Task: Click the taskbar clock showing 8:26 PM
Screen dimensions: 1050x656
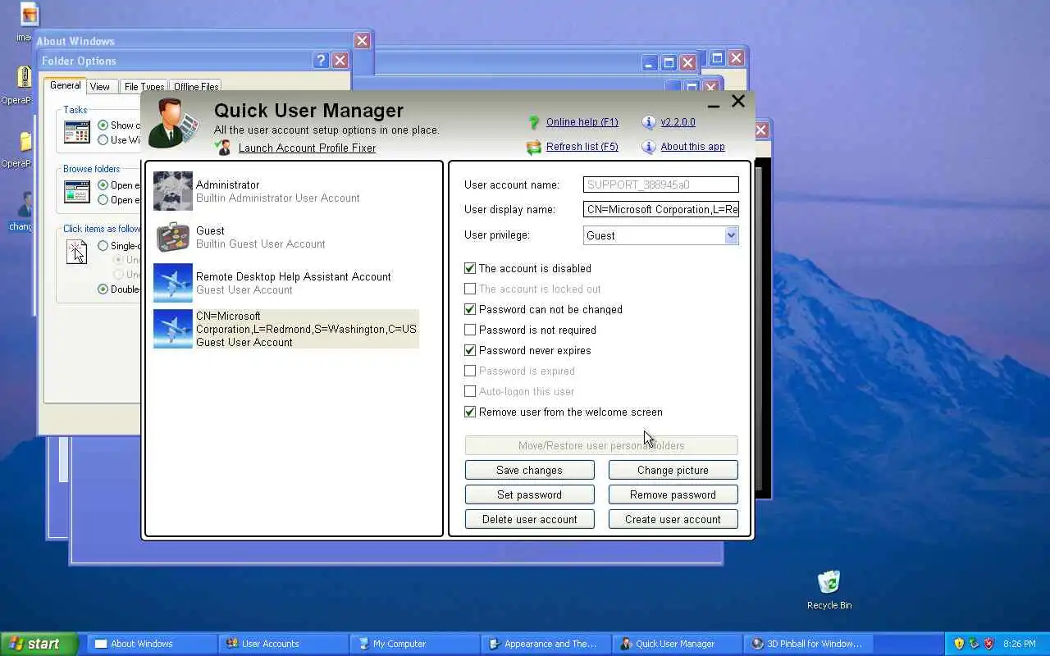Action: [1020, 644]
